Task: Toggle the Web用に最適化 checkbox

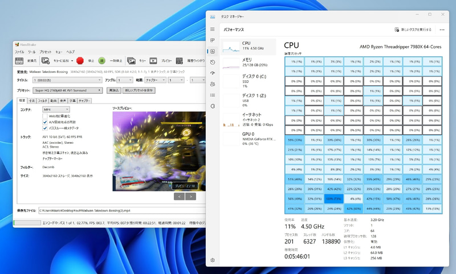Action: pyautogui.click(x=45, y=116)
